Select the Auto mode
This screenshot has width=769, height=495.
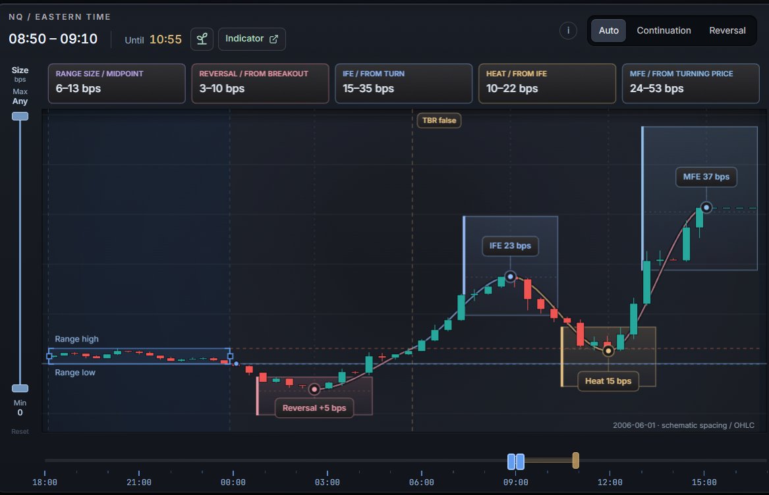(x=608, y=30)
